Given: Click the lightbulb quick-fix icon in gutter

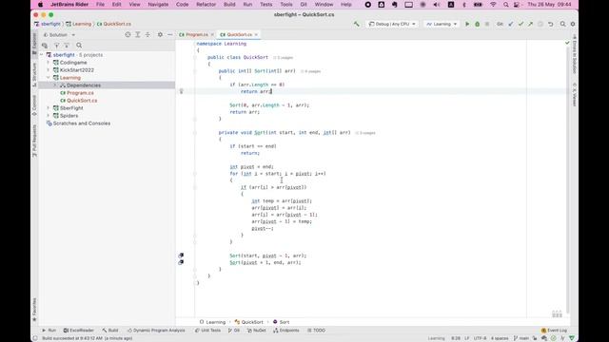Looking at the screenshot, I should [181, 91].
